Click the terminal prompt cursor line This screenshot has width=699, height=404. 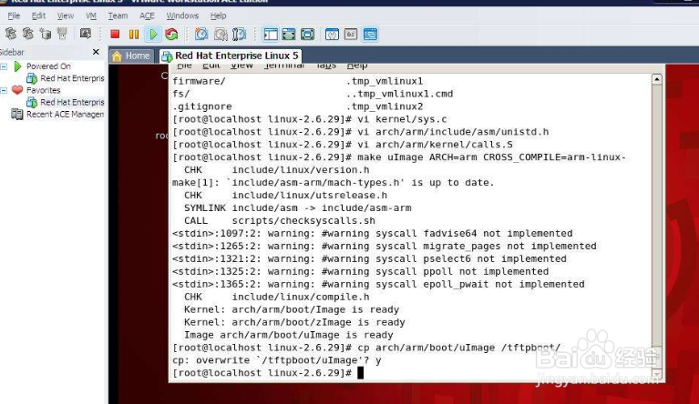coord(267,373)
